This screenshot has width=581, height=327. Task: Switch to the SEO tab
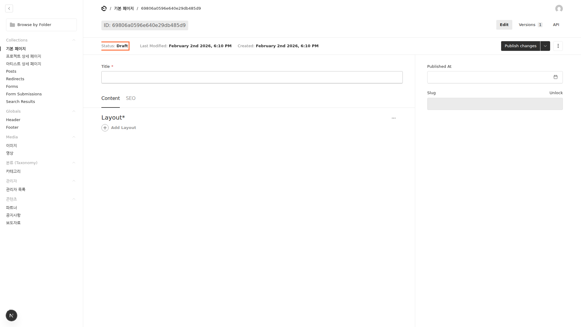click(x=130, y=98)
